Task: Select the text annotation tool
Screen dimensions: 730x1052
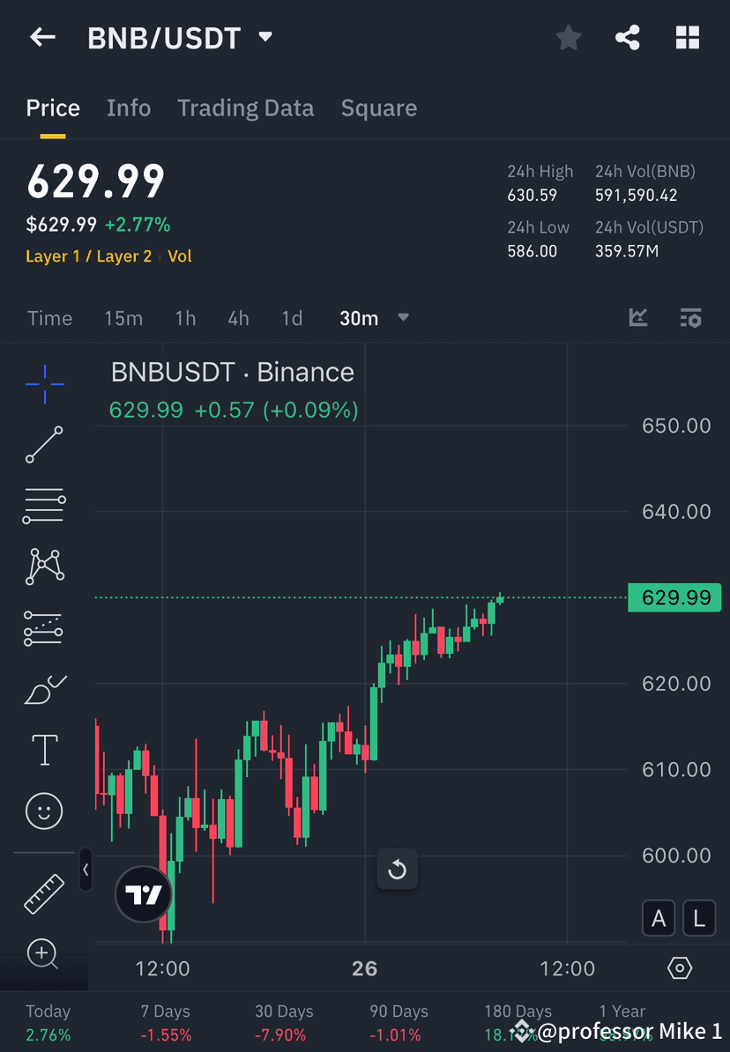Action: click(44, 749)
